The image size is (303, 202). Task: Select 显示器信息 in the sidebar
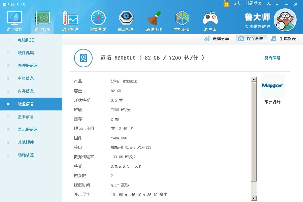pyautogui.click(x=31, y=130)
